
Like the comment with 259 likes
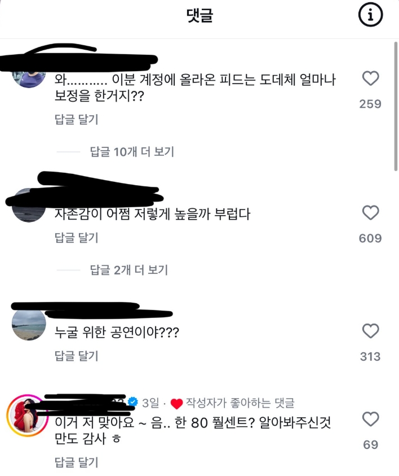tap(370, 78)
